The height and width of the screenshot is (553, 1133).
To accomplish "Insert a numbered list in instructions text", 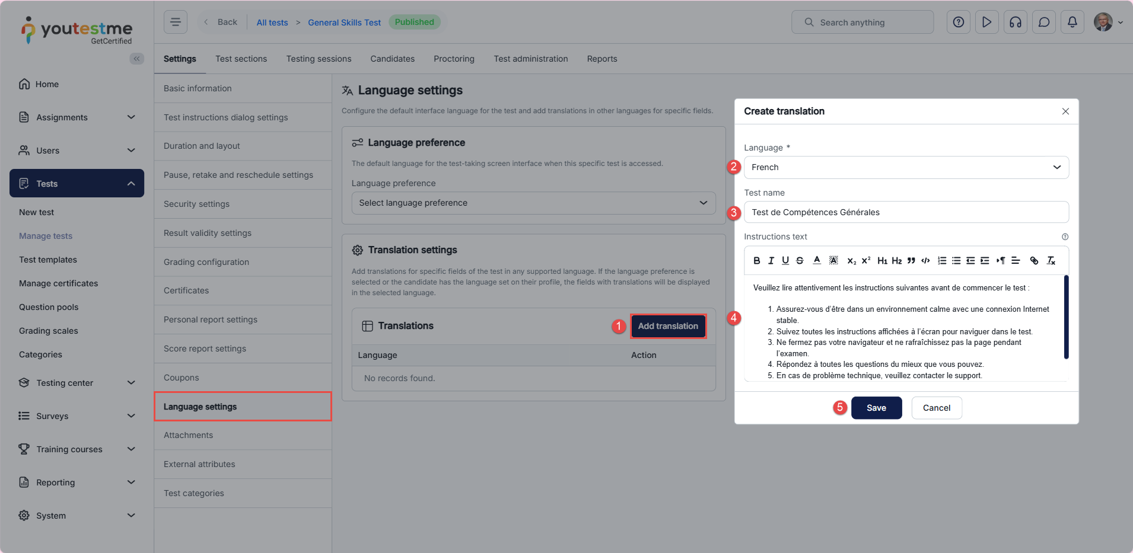I will point(942,261).
